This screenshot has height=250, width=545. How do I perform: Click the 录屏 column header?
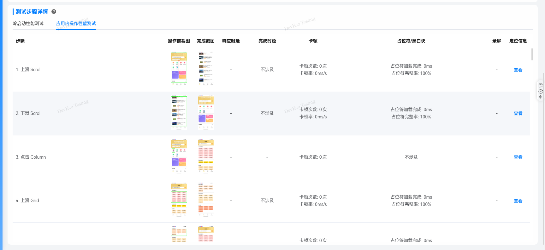(497, 41)
